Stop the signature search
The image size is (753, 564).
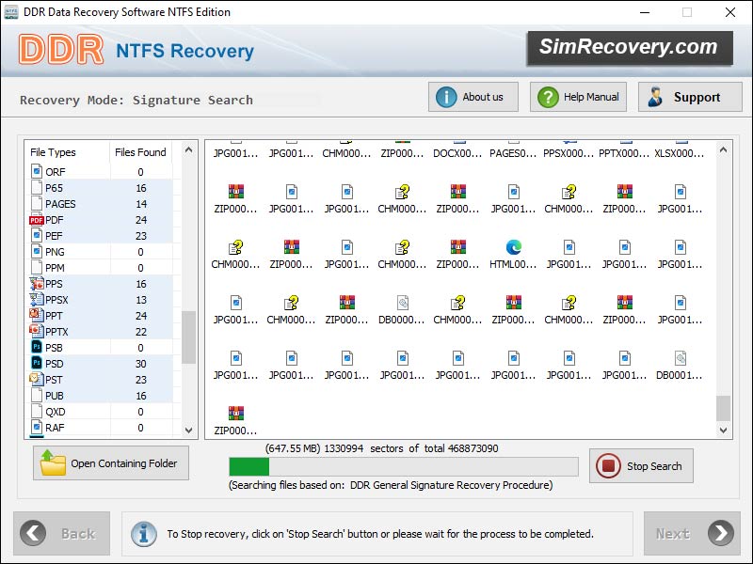(x=641, y=465)
